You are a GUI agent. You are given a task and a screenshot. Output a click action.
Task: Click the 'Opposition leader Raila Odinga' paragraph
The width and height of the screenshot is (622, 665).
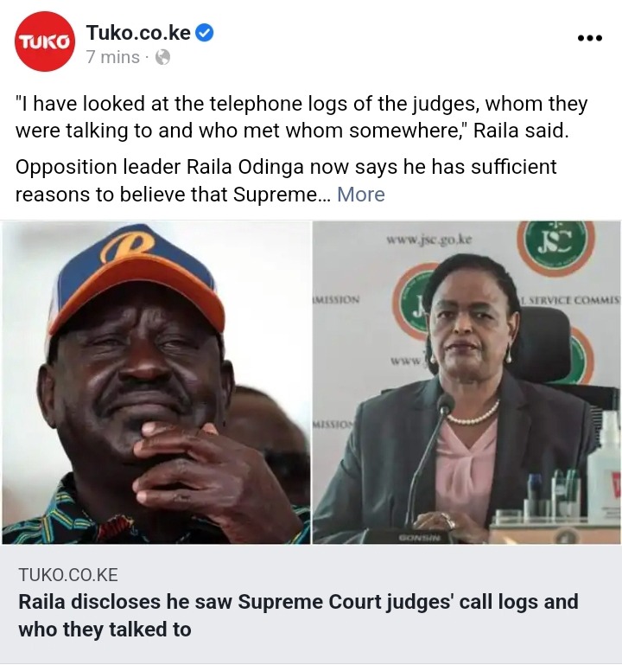tap(286, 181)
